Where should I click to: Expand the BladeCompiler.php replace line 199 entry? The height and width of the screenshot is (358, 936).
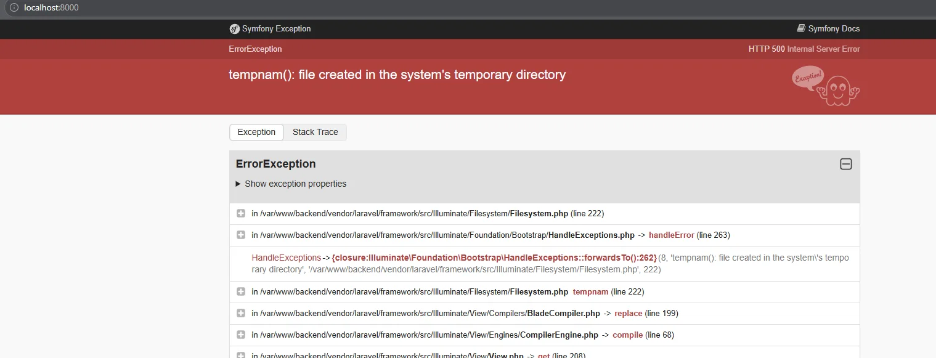(x=241, y=313)
